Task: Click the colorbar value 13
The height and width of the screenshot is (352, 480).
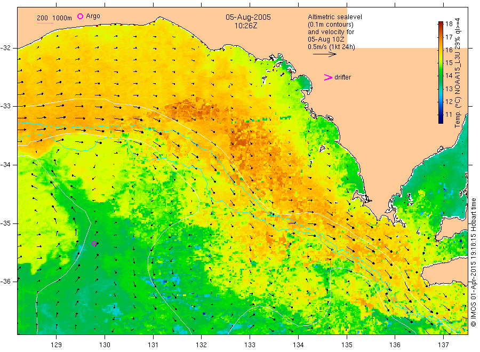Action: [449, 89]
